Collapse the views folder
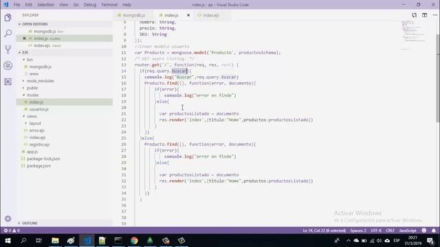This screenshot has width=440, height=247. pos(32,116)
